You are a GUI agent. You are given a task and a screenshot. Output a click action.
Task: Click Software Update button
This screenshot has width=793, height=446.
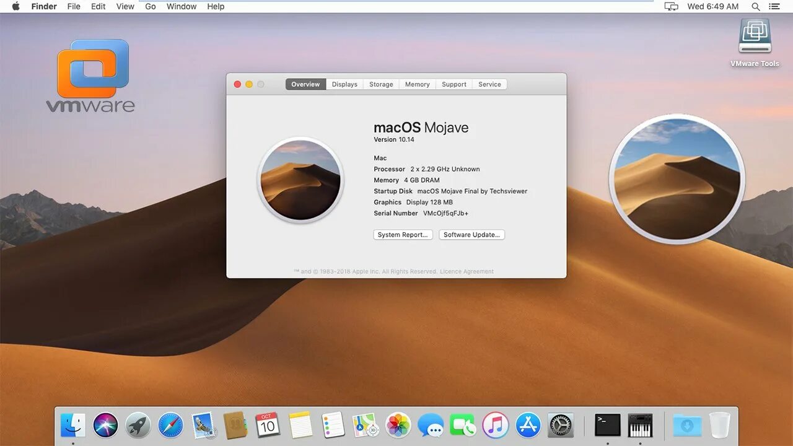(471, 235)
